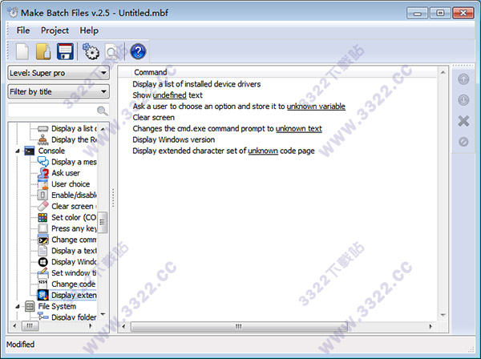
Task: Click the User choice icon
Action: [x=42, y=184]
